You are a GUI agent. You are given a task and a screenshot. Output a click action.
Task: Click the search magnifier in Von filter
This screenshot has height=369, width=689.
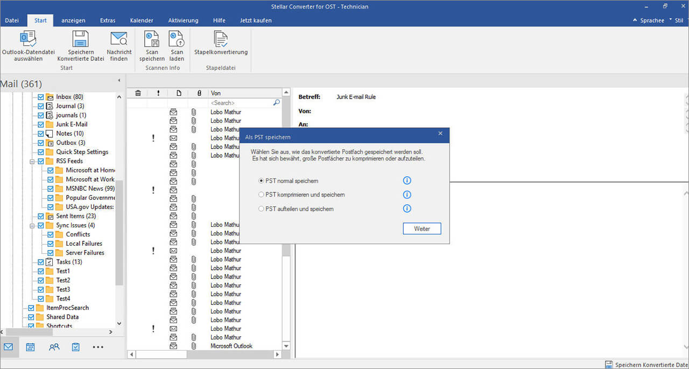pyautogui.click(x=277, y=102)
